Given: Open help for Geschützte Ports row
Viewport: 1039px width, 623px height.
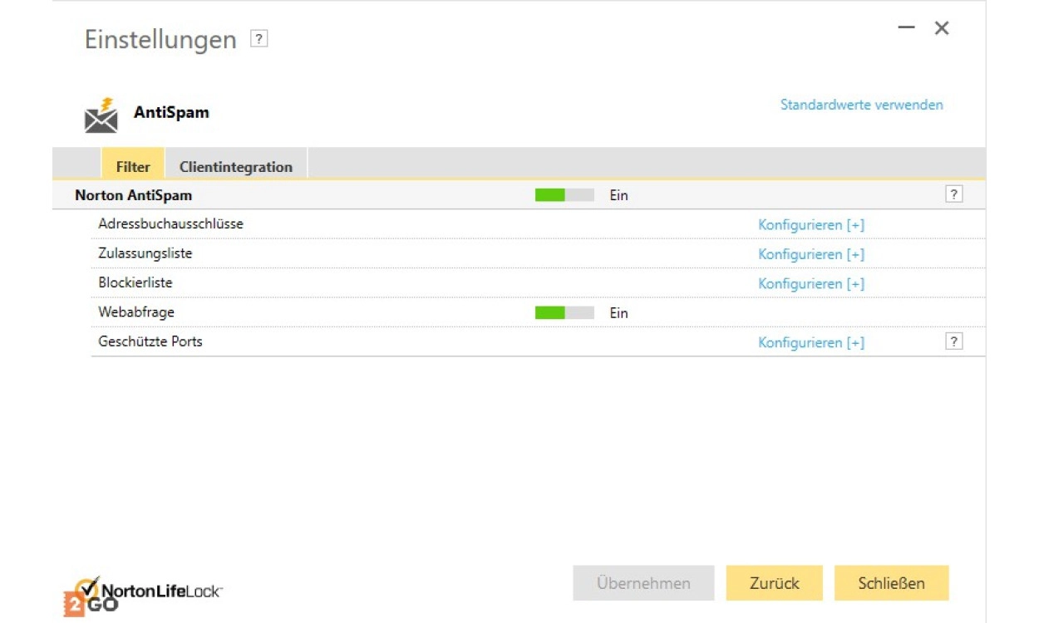Looking at the screenshot, I should click(x=953, y=341).
